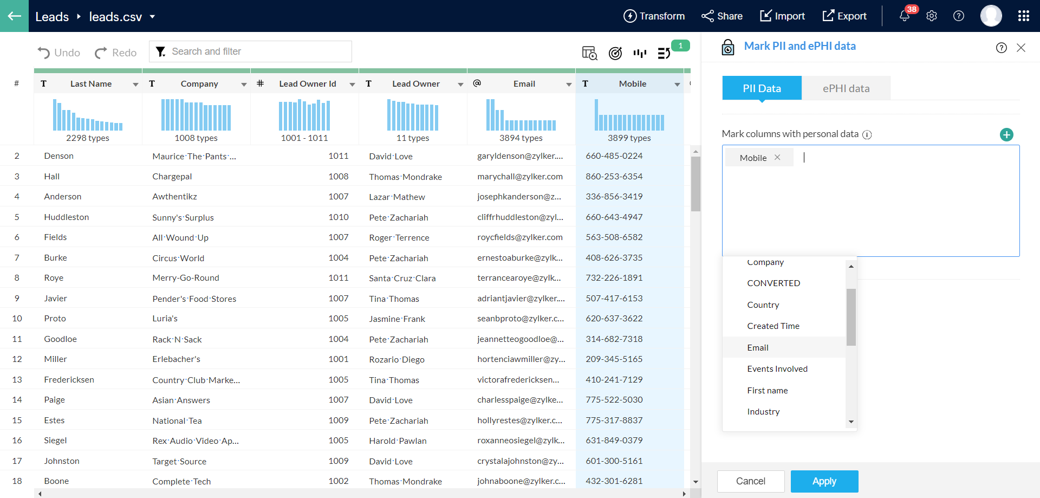Switch to the ePHI data tab
Image resolution: width=1040 pixels, height=498 pixels.
click(846, 88)
